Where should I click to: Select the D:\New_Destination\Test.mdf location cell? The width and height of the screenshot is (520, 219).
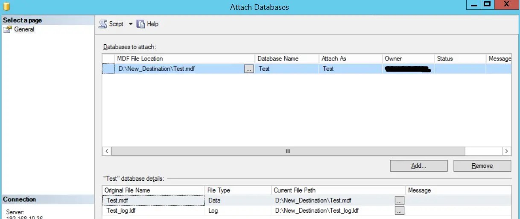click(179, 69)
